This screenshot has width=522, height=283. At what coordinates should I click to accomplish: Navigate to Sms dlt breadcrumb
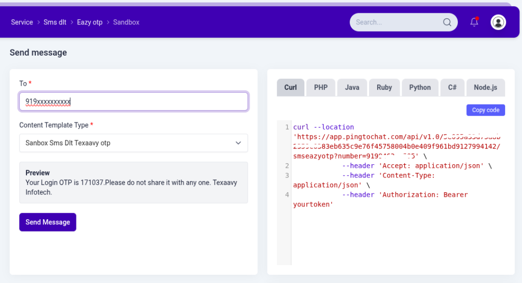tap(55, 22)
